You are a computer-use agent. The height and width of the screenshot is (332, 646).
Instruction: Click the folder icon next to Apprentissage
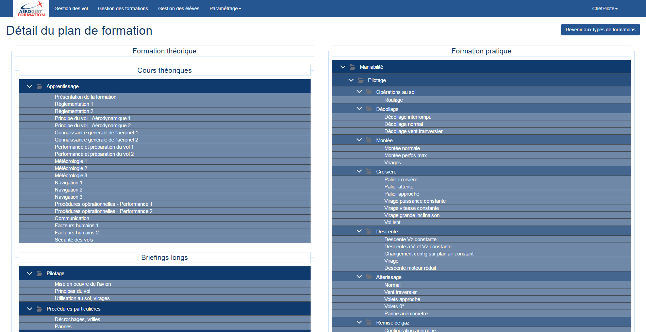click(39, 86)
